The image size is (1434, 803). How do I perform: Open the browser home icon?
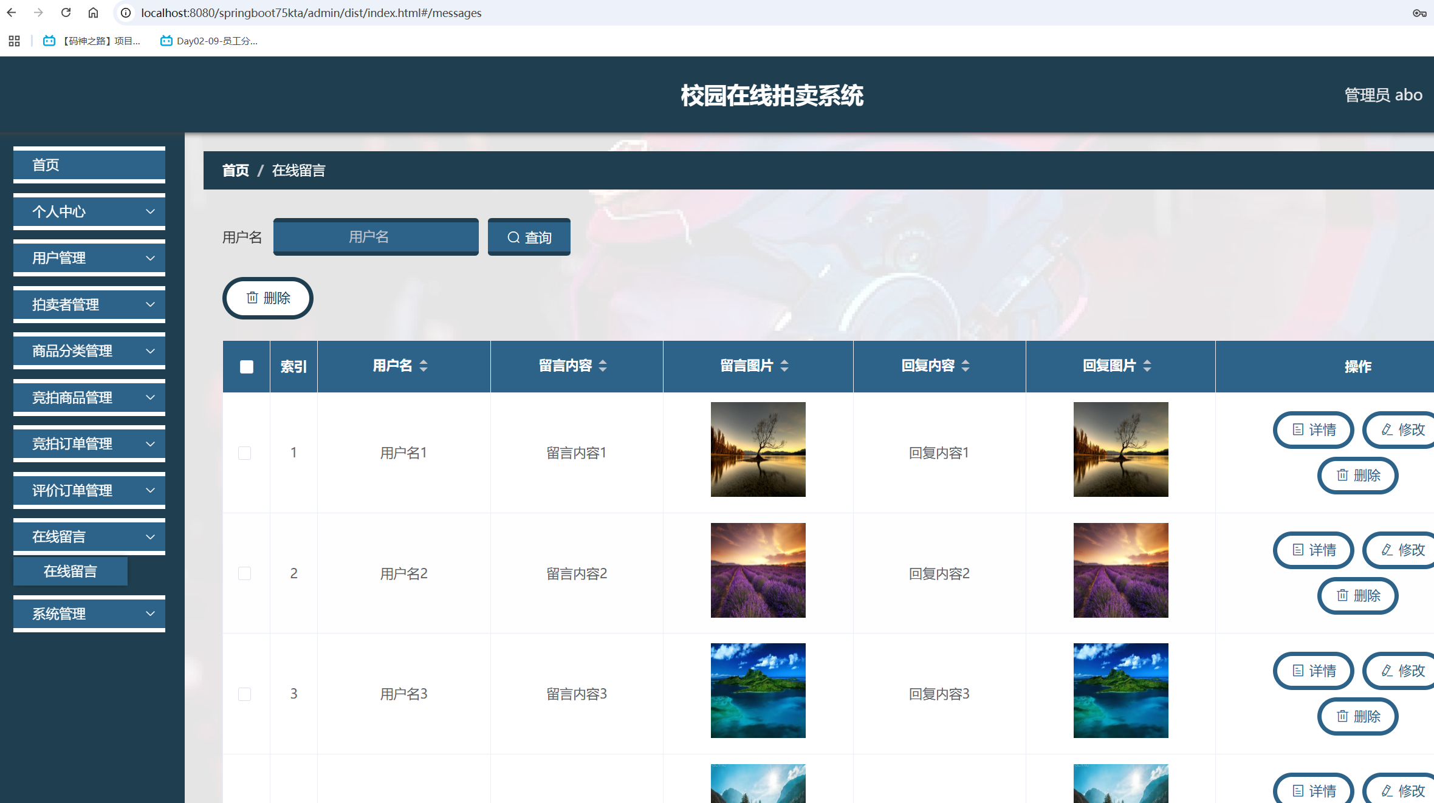(x=93, y=13)
